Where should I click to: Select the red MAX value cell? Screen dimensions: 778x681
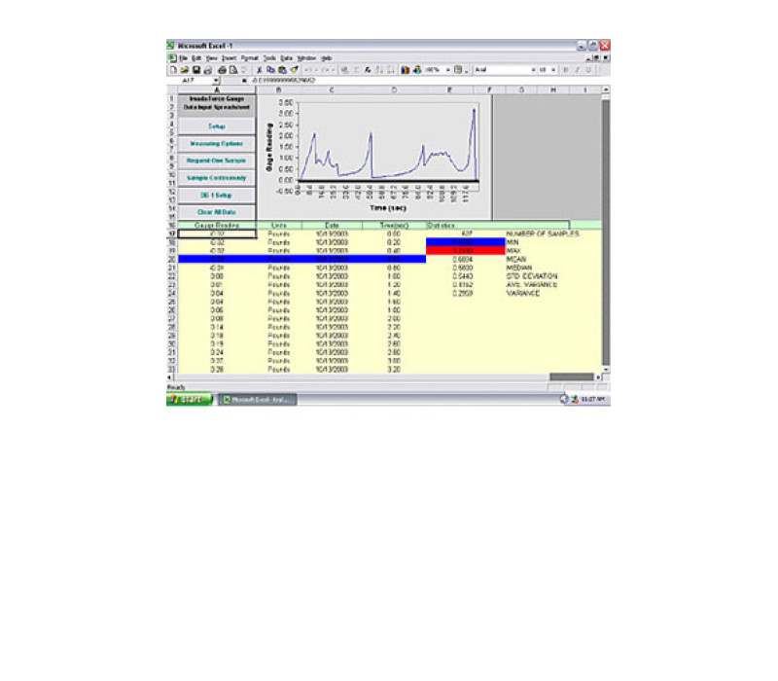click(x=465, y=251)
